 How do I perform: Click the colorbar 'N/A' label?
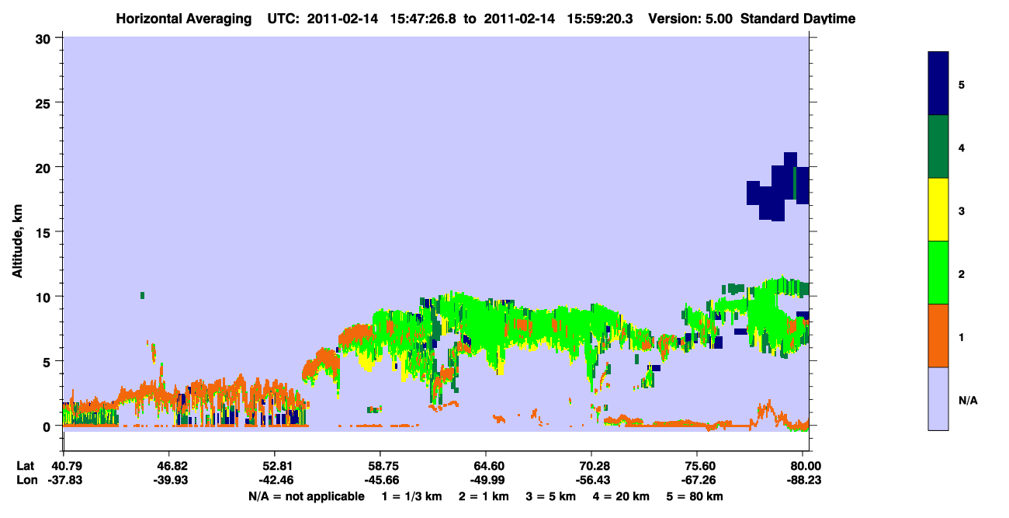(968, 400)
